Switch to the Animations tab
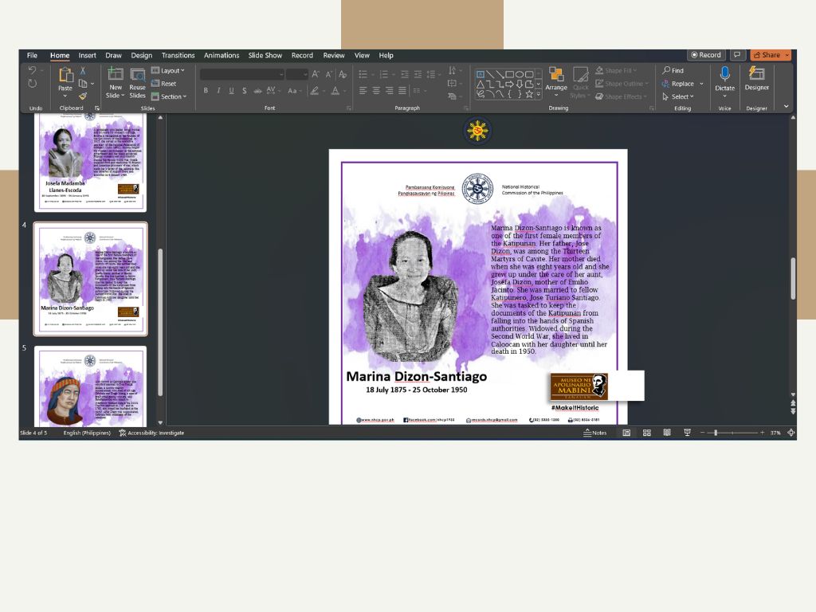This screenshot has width=816, height=612. pyautogui.click(x=222, y=55)
